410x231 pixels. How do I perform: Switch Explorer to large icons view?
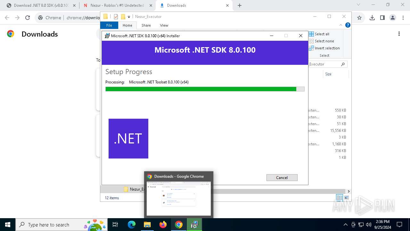[347, 198]
